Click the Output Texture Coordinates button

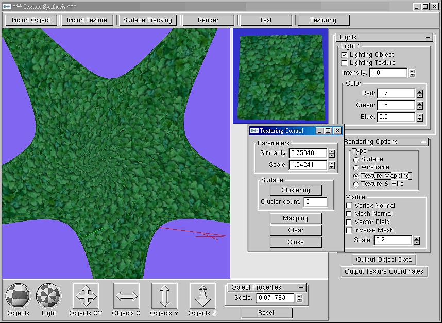tap(384, 271)
